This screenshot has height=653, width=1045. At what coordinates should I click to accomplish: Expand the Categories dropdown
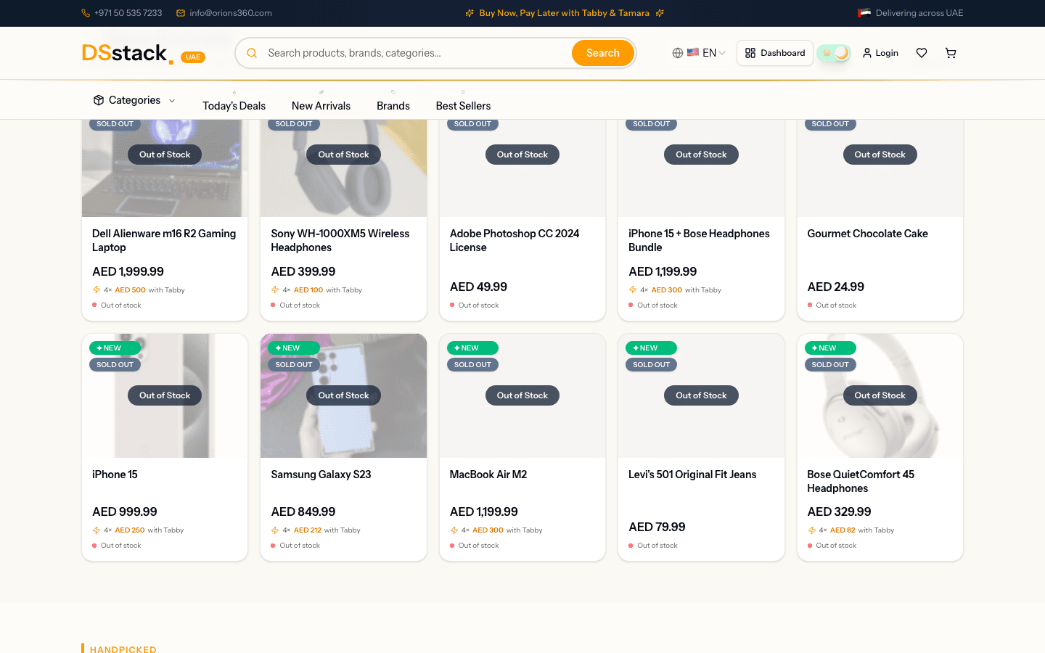[x=134, y=100]
